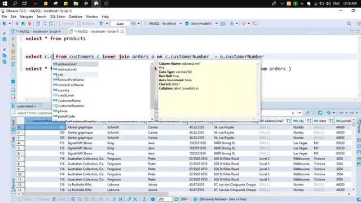Click the Go to first row icon
The height and width of the screenshot is (203, 361).
102,199
